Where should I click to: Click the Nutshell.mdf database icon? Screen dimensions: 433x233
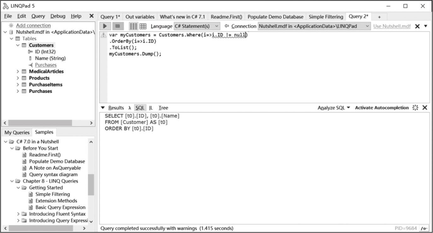pyautogui.click(x=11, y=32)
